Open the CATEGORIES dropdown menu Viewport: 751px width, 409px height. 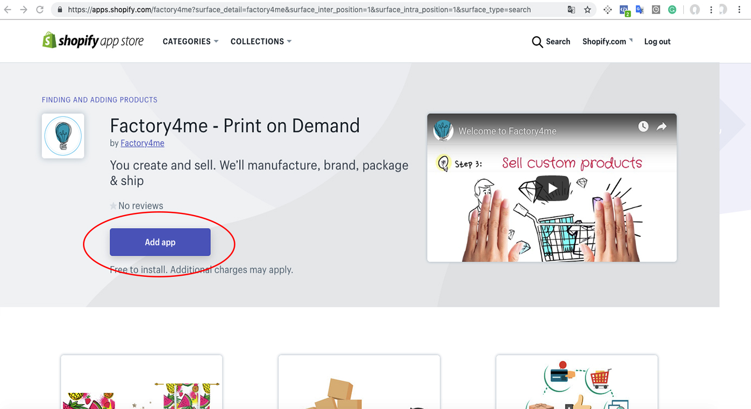pyautogui.click(x=190, y=41)
